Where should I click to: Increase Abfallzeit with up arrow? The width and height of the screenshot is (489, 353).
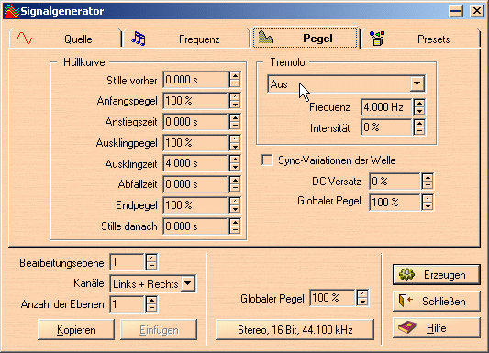tap(235, 181)
